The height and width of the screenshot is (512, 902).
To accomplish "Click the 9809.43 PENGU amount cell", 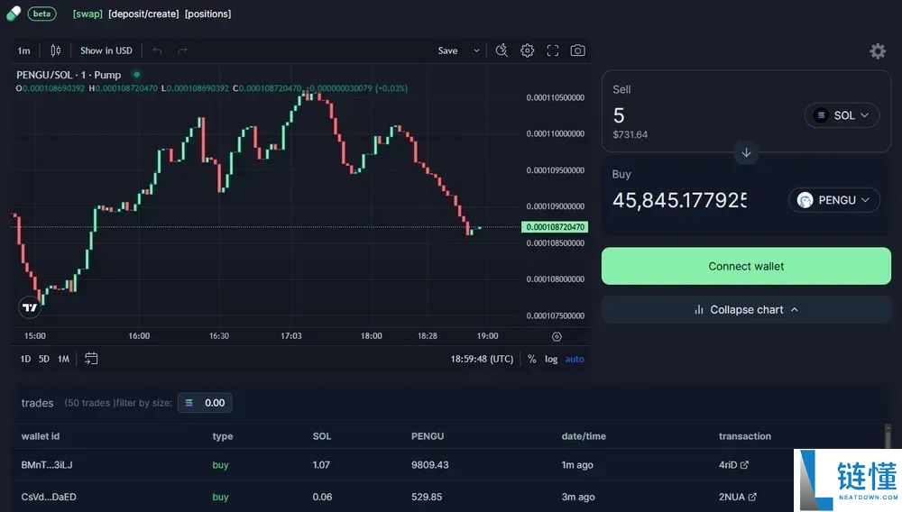I will (429, 465).
